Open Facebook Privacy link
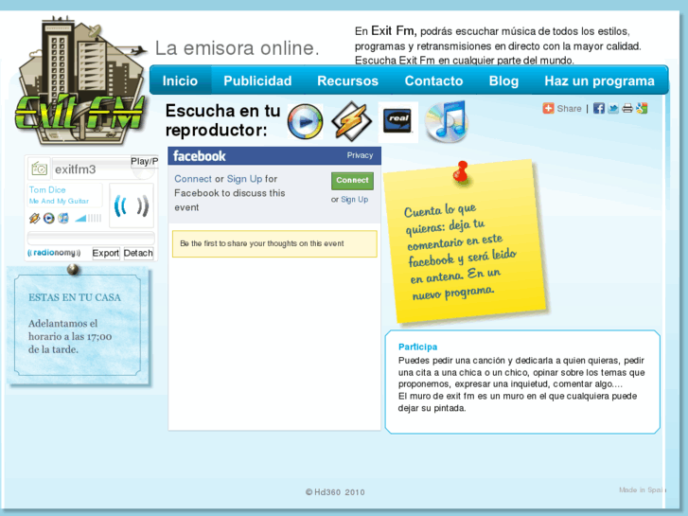Screen dimensions: 688x516 pos(360,155)
